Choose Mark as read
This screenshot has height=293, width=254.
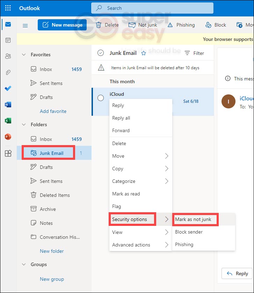141,194
